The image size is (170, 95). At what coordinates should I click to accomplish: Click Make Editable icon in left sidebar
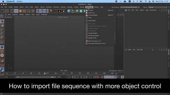(x=2, y=16)
